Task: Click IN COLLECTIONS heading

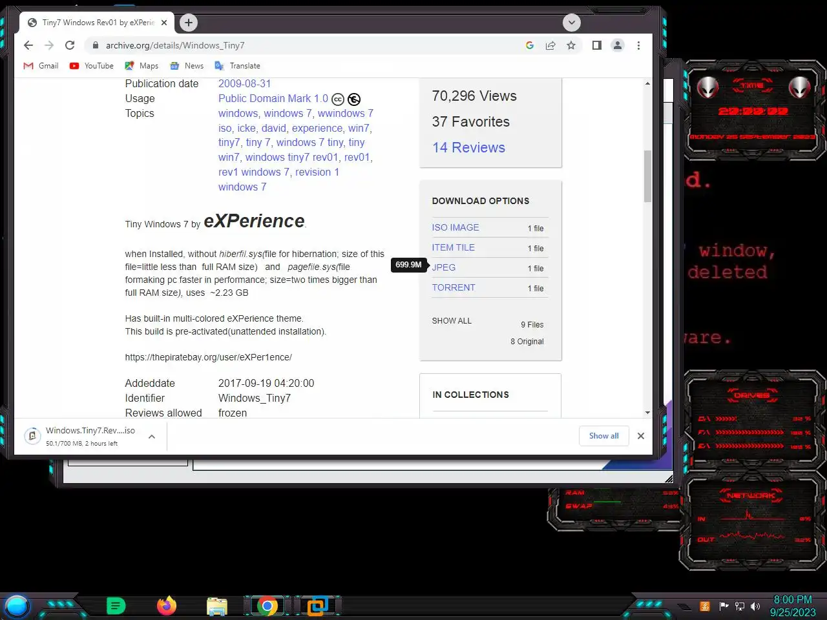Action: 471,395
